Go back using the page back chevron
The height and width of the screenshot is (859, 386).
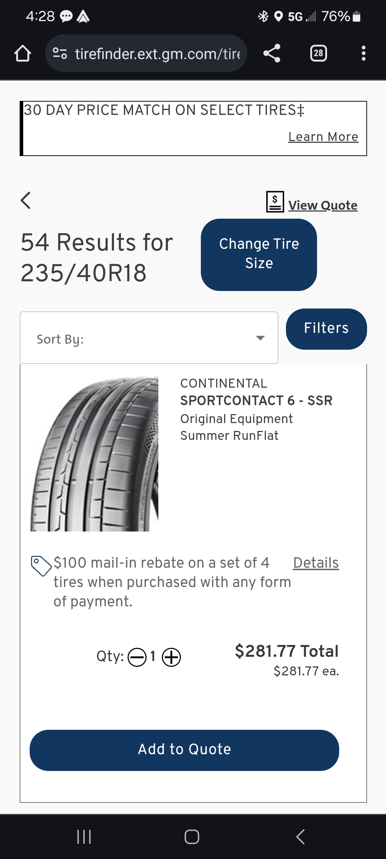click(x=26, y=200)
